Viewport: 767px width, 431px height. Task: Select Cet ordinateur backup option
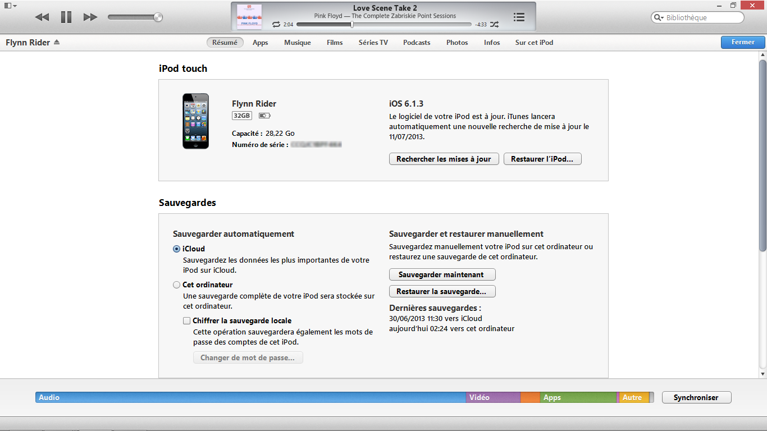click(x=177, y=285)
